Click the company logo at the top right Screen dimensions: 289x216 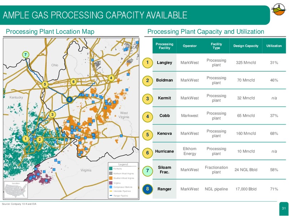click(279, 9)
